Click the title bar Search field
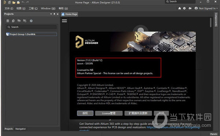This screenshot has height=136, width=220. tap(180, 1)
